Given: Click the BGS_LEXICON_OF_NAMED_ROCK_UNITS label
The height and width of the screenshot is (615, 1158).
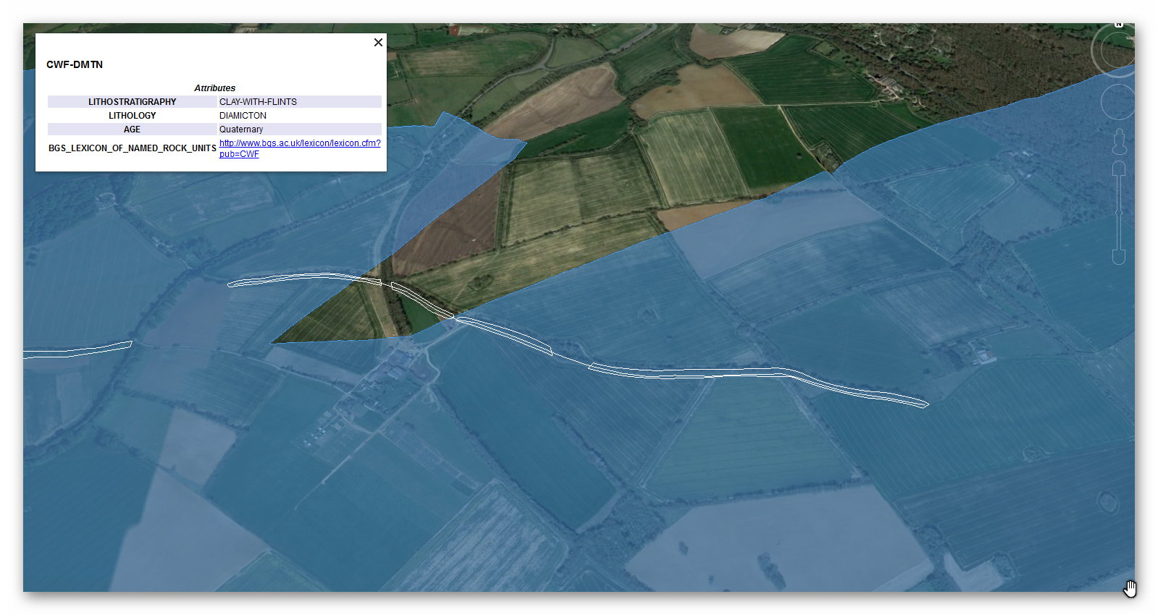Looking at the screenshot, I should [x=132, y=148].
